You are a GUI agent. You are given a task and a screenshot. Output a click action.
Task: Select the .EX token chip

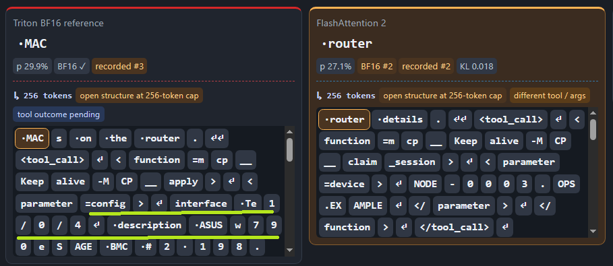point(332,205)
